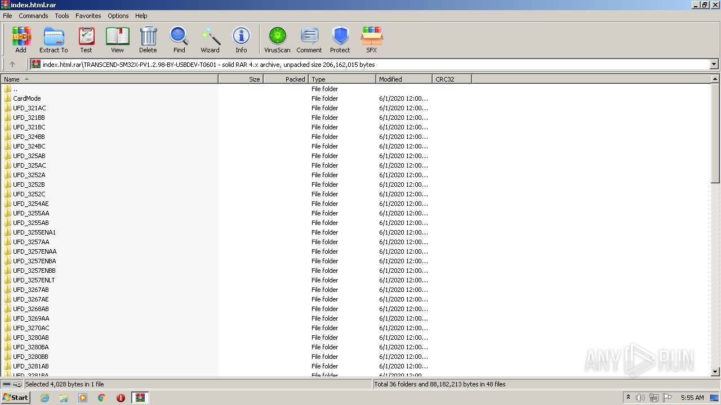The image size is (721, 405).
Task: Launch the Wizard tool
Action: [210, 40]
